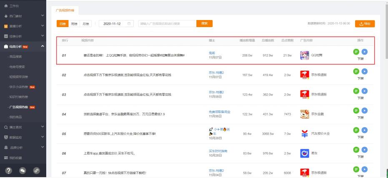Image resolution: width=388 pixels, height=178 pixels.
Task: Expand the 品牌分析 sidebar chevron
Action: pos(43,147)
